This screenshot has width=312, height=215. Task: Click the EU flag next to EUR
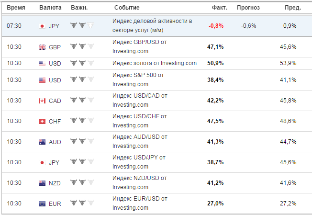(x=42, y=204)
